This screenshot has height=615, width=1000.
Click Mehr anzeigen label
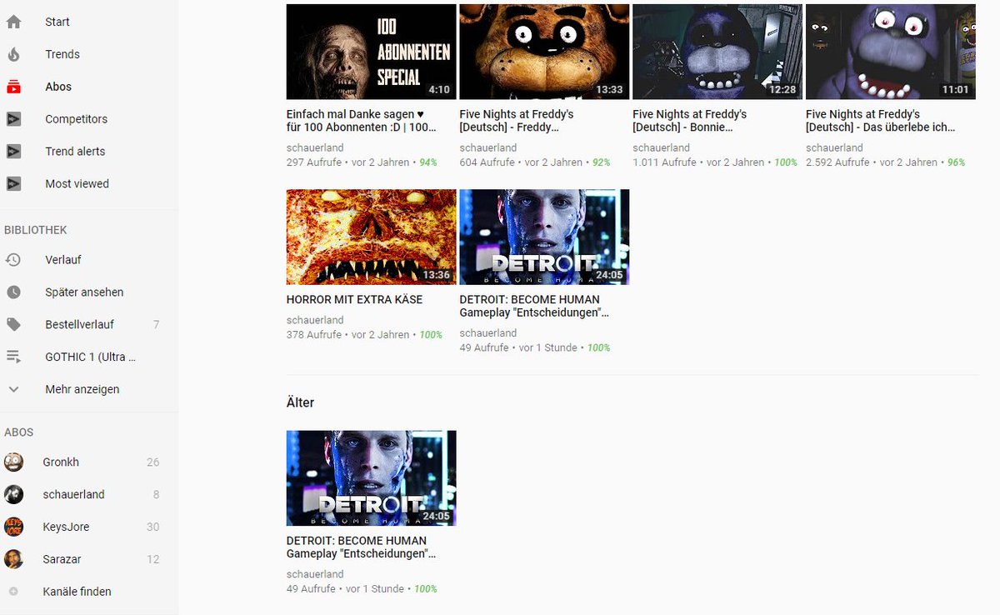(82, 389)
